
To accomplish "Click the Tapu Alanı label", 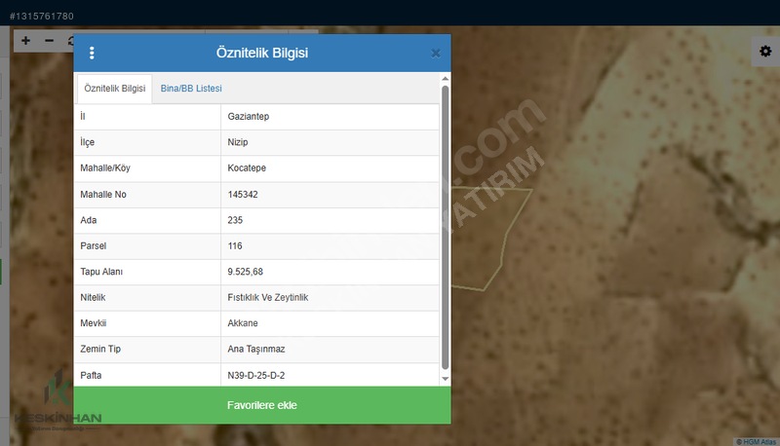I will [101, 272].
